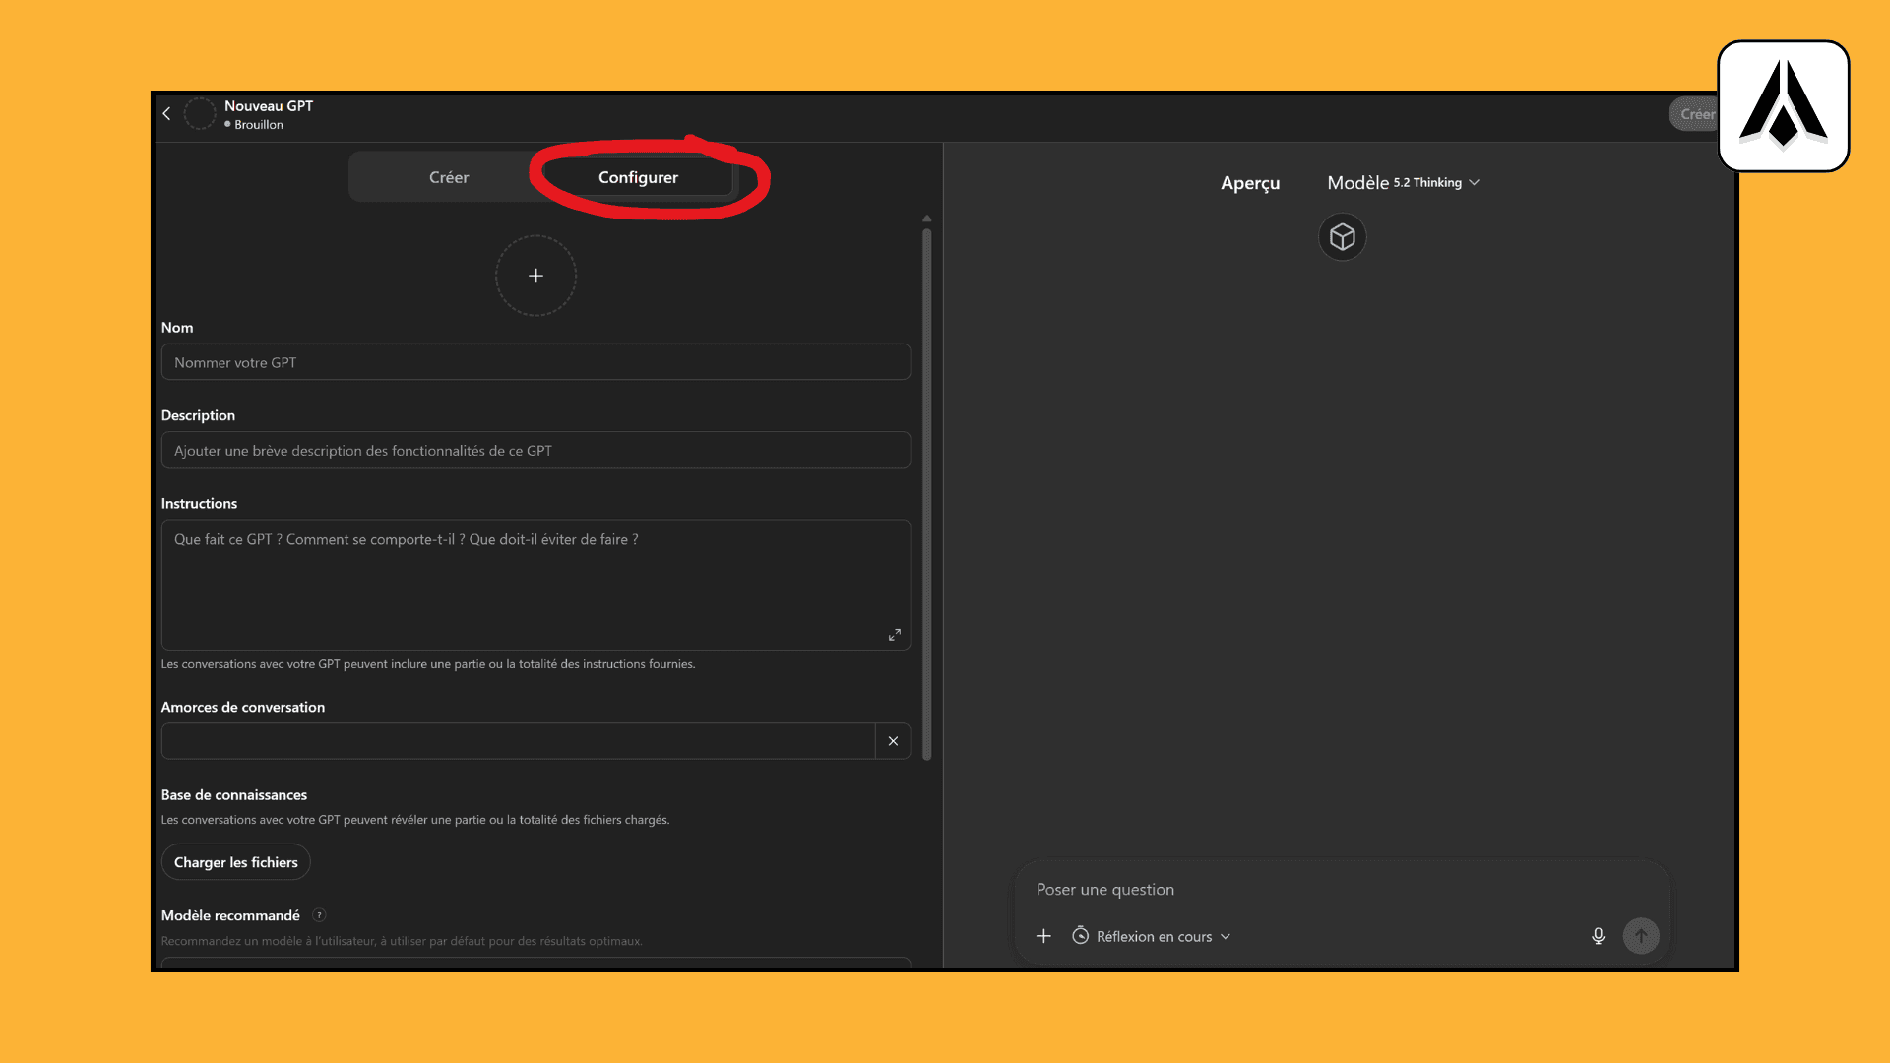This screenshot has height=1063, width=1890.
Task: Click the plus attachment icon in chat box
Action: tap(1043, 936)
